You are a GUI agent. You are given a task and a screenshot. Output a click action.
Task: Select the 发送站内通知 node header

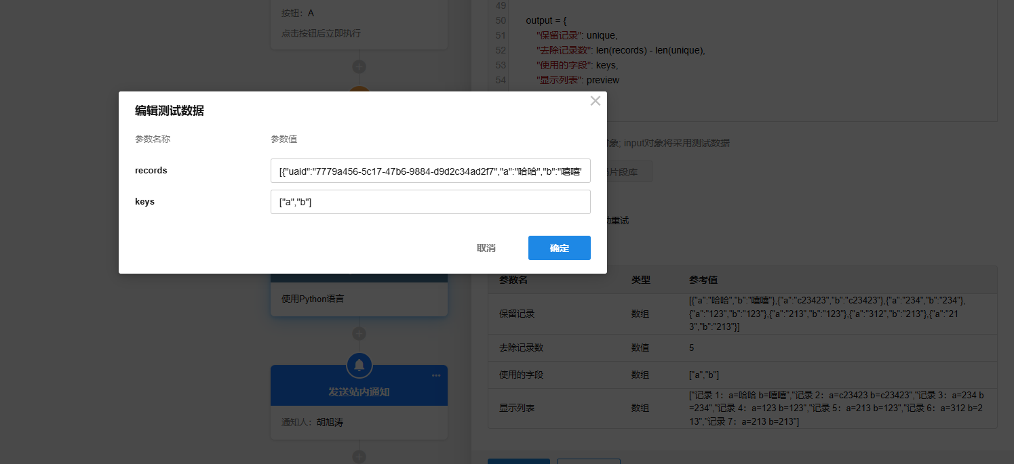359,392
